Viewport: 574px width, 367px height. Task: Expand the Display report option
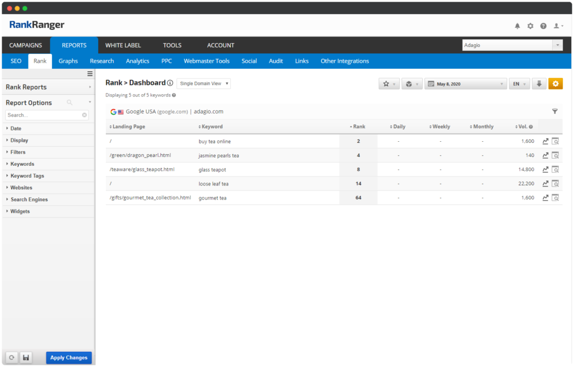tap(48, 141)
